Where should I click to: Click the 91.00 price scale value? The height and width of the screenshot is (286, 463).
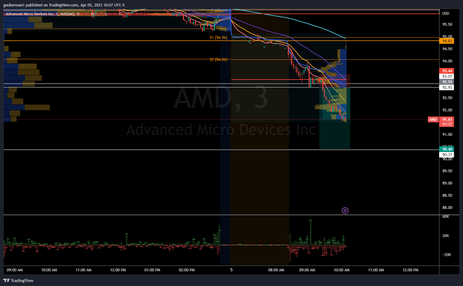pos(448,134)
